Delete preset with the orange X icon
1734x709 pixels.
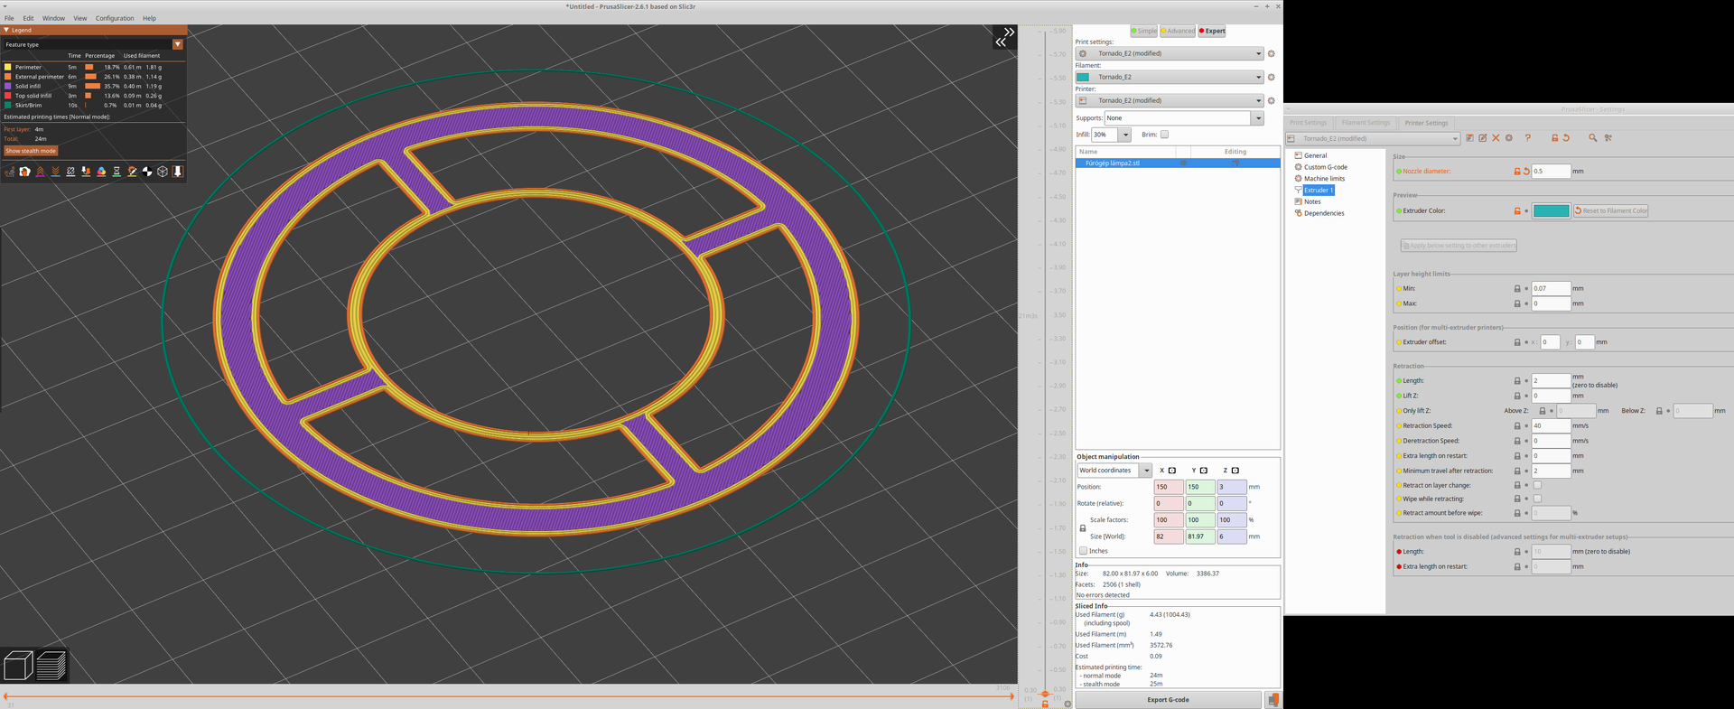(1496, 138)
